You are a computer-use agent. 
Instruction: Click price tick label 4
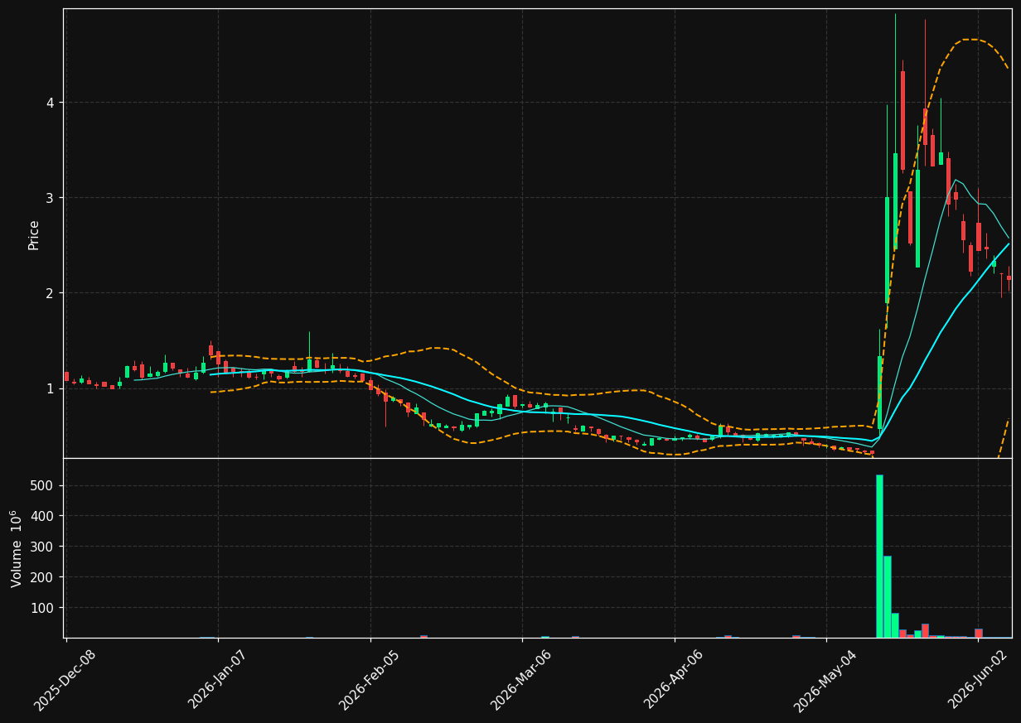pyautogui.click(x=50, y=103)
